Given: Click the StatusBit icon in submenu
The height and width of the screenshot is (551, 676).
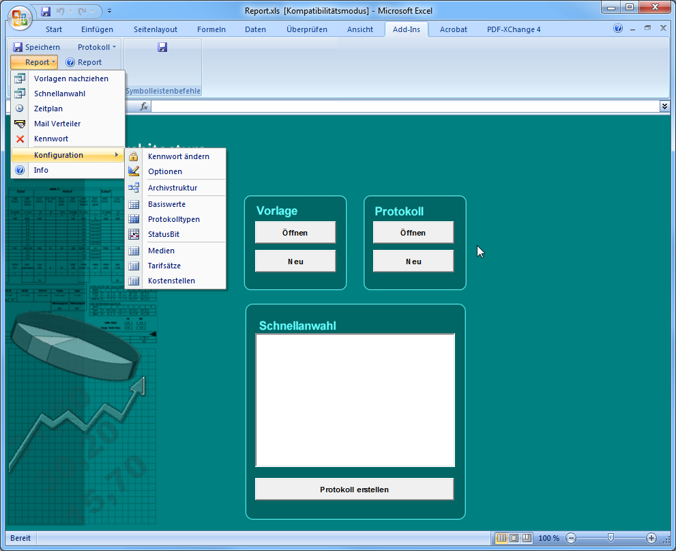Looking at the screenshot, I should coord(134,234).
